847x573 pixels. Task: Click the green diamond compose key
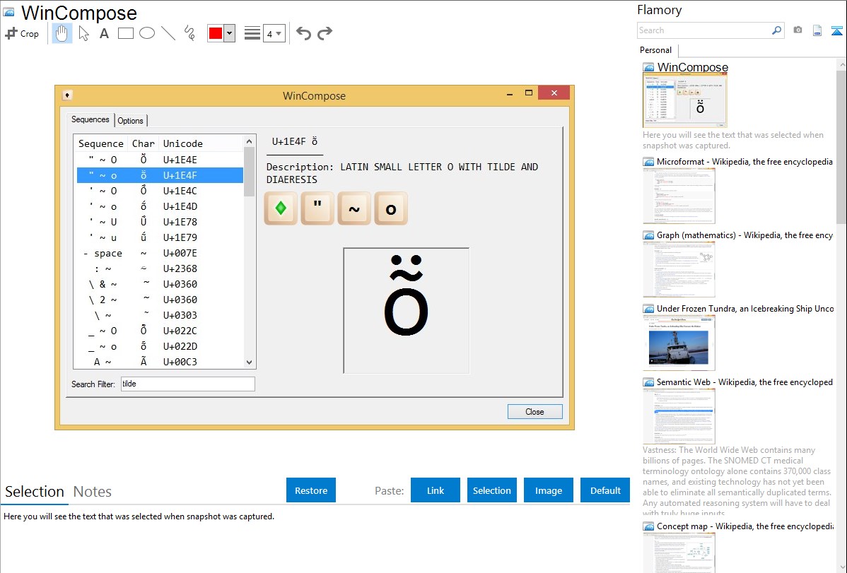[x=281, y=208]
